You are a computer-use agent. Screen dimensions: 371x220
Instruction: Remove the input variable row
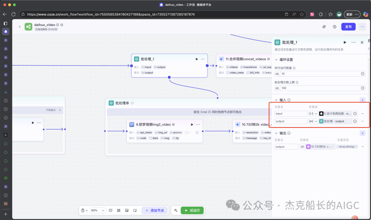pos(362,114)
